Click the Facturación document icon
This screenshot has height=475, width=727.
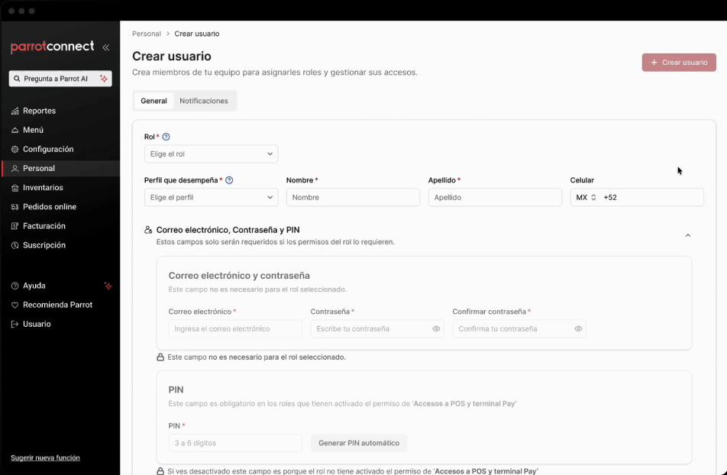click(x=15, y=225)
